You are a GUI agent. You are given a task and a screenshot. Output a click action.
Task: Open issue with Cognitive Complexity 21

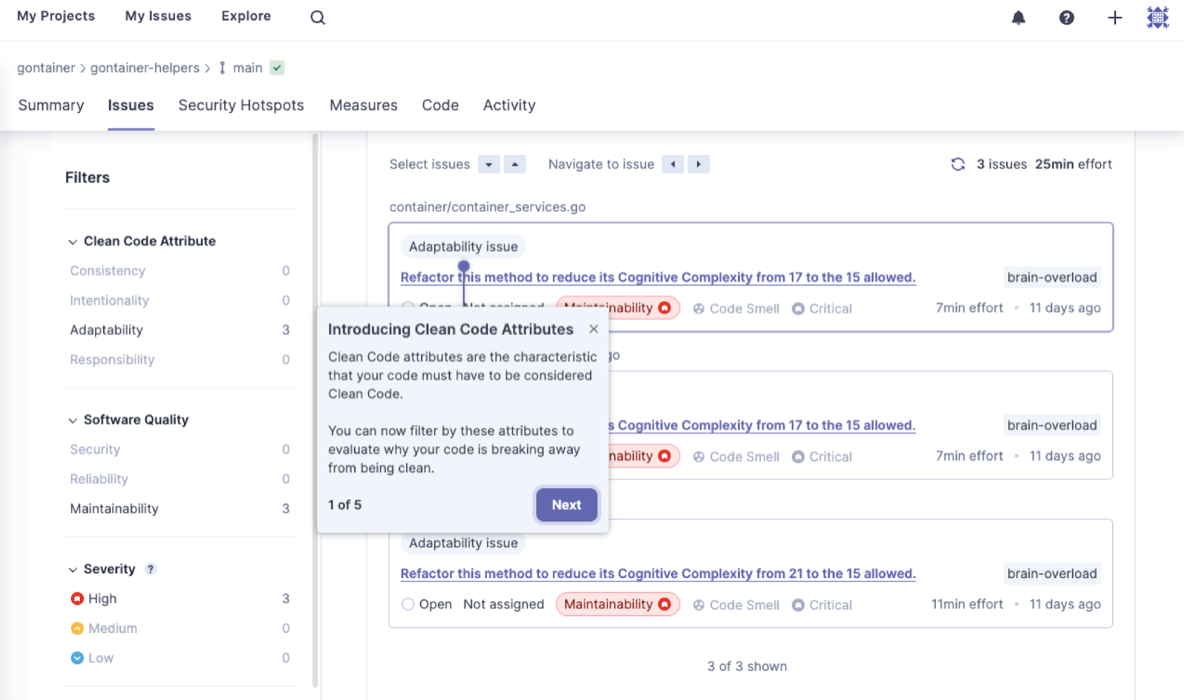657,573
